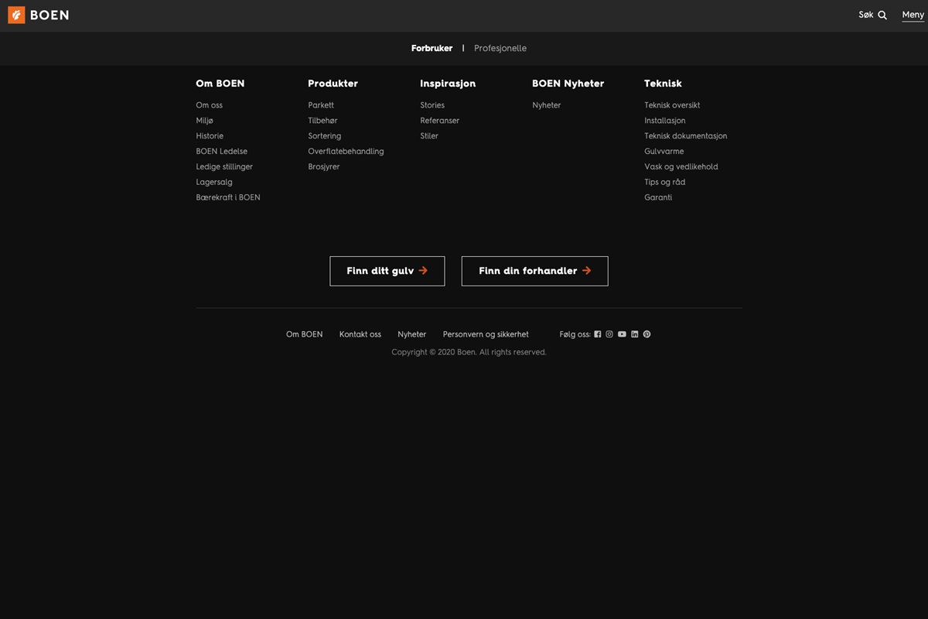Open BOEN's Facebook page icon
Screen dimensions: 928x619
tap(598, 334)
